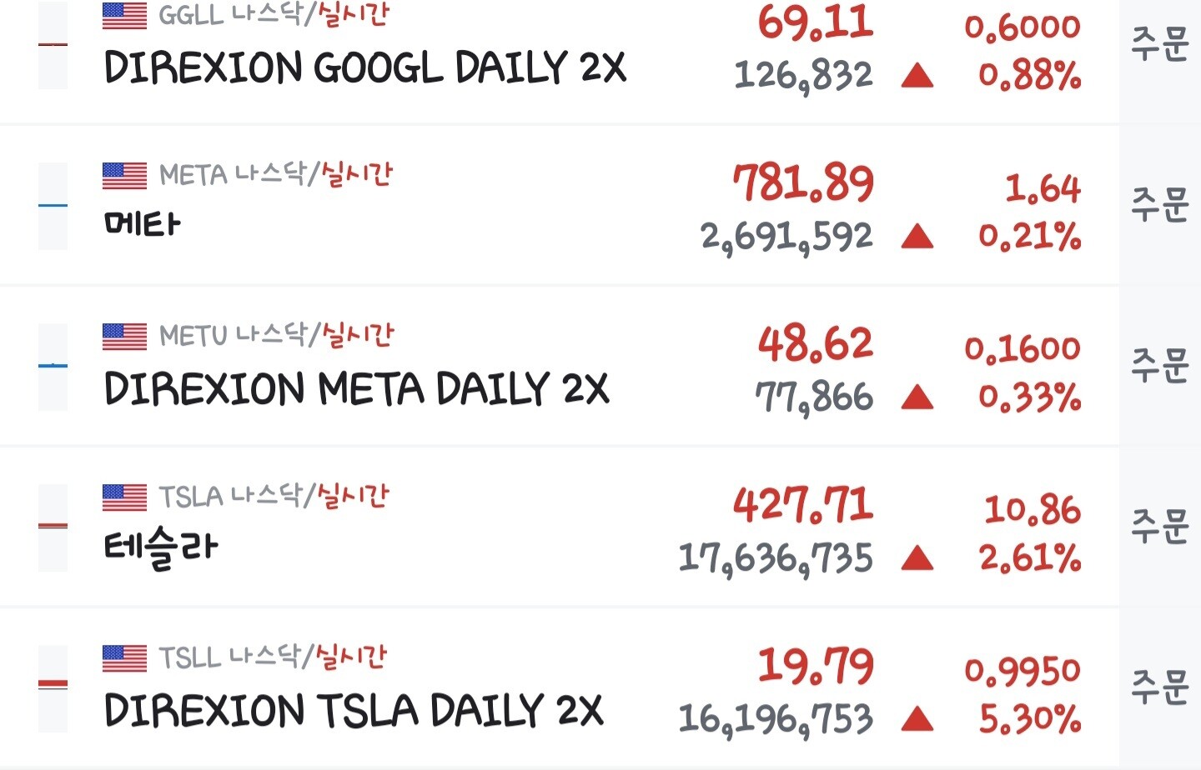The height and width of the screenshot is (770, 1201).
Task: Click the US flag icon beside META ticker
Action: pyautogui.click(x=124, y=175)
